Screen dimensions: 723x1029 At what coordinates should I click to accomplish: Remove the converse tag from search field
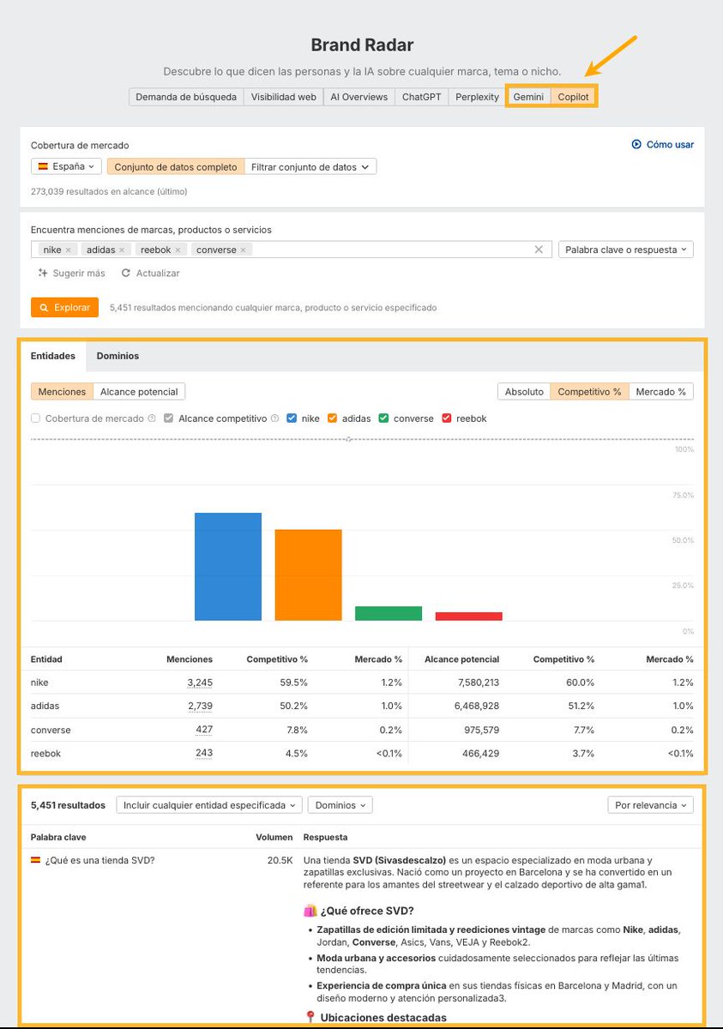pyautogui.click(x=244, y=250)
